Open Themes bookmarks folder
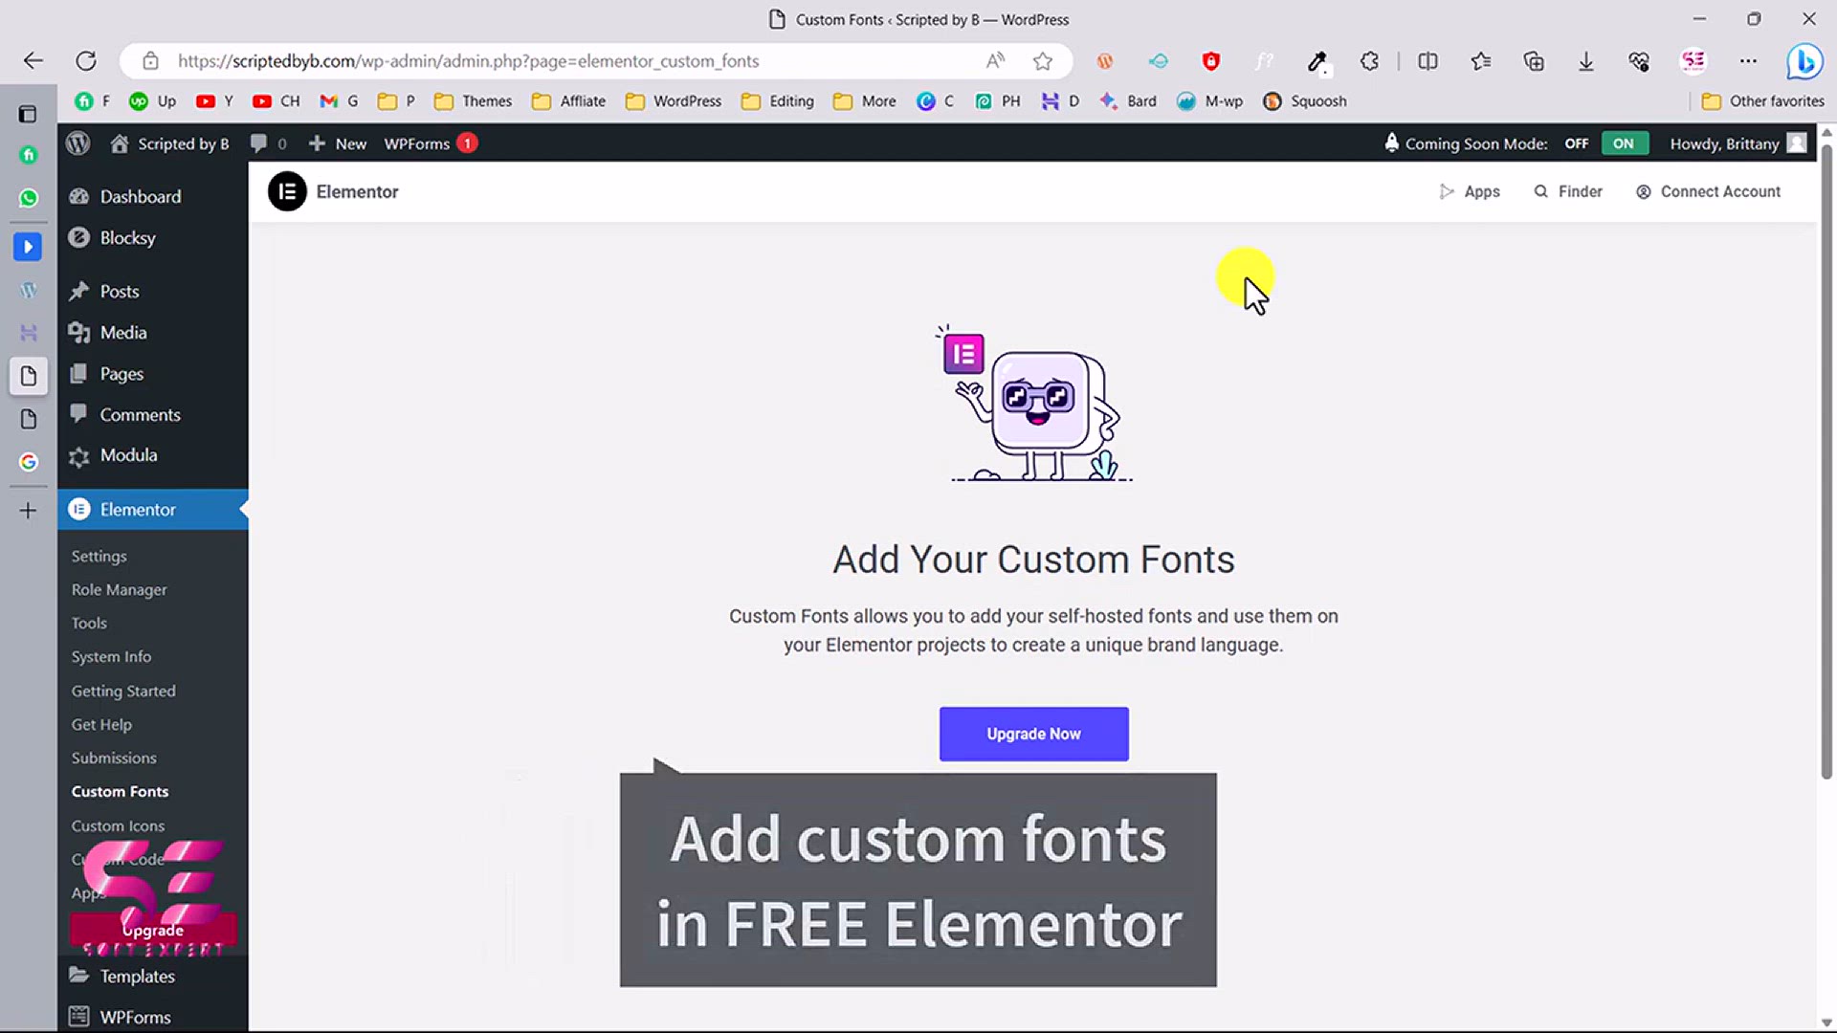The height and width of the screenshot is (1033, 1837). (473, 101)
